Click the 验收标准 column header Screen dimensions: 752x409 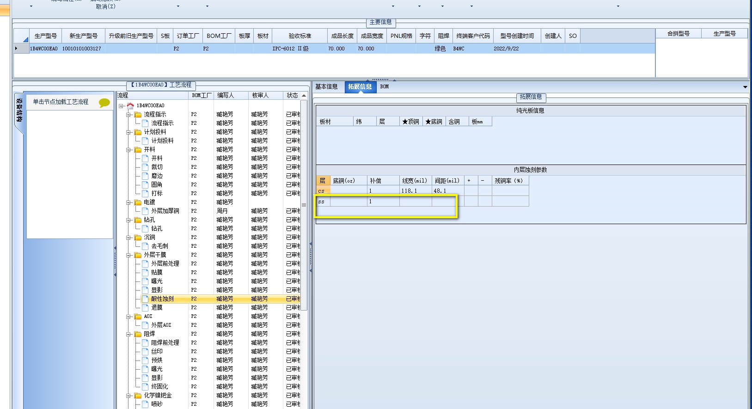tap(300, 36)
